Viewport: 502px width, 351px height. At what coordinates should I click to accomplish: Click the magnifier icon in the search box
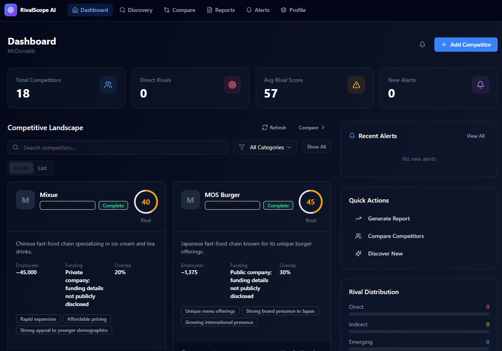tap(16, 147)
